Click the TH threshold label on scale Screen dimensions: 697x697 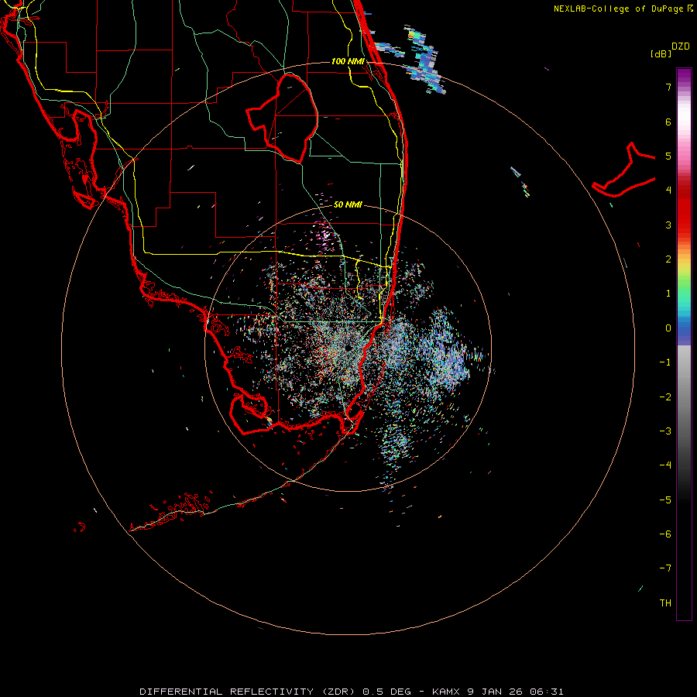pos(665,603)
